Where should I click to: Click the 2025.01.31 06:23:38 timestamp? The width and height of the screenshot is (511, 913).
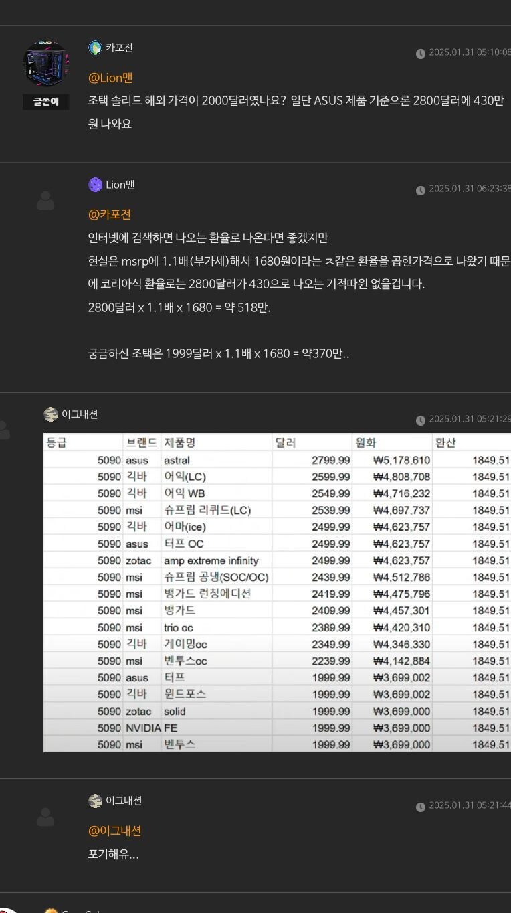pyautogui.click(x=470, y=190)
